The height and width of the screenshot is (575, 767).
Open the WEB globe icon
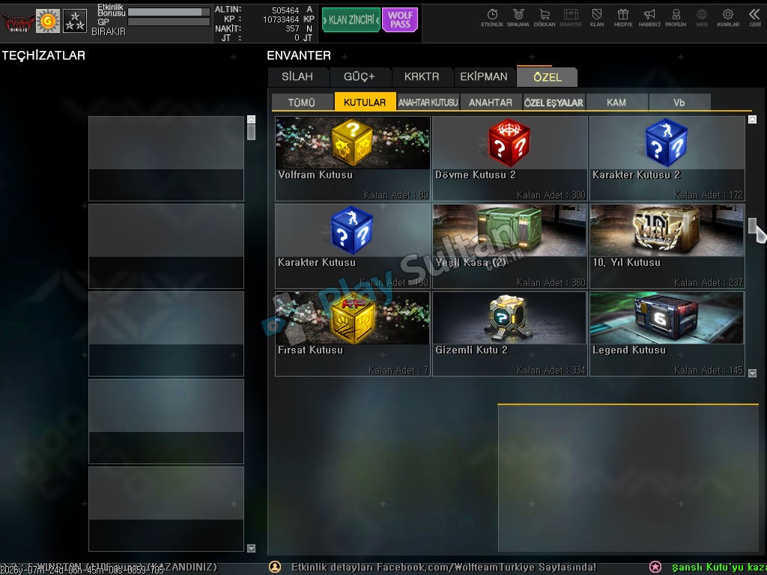pos(701,18)
